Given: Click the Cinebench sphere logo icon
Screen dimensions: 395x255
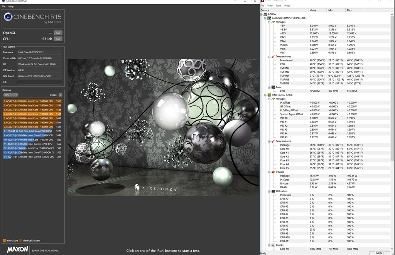Looking at the screenshot, I should [8, 17].
